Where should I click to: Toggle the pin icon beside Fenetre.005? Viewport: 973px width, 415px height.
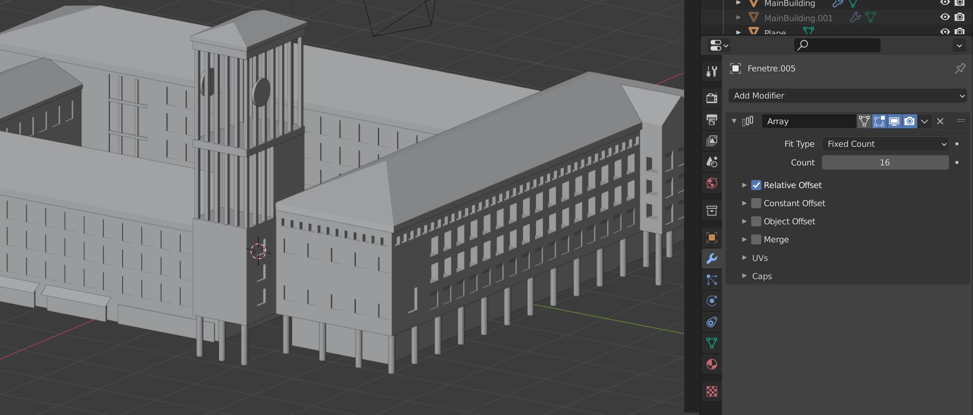pyautogui.click(x=960, y=68)
